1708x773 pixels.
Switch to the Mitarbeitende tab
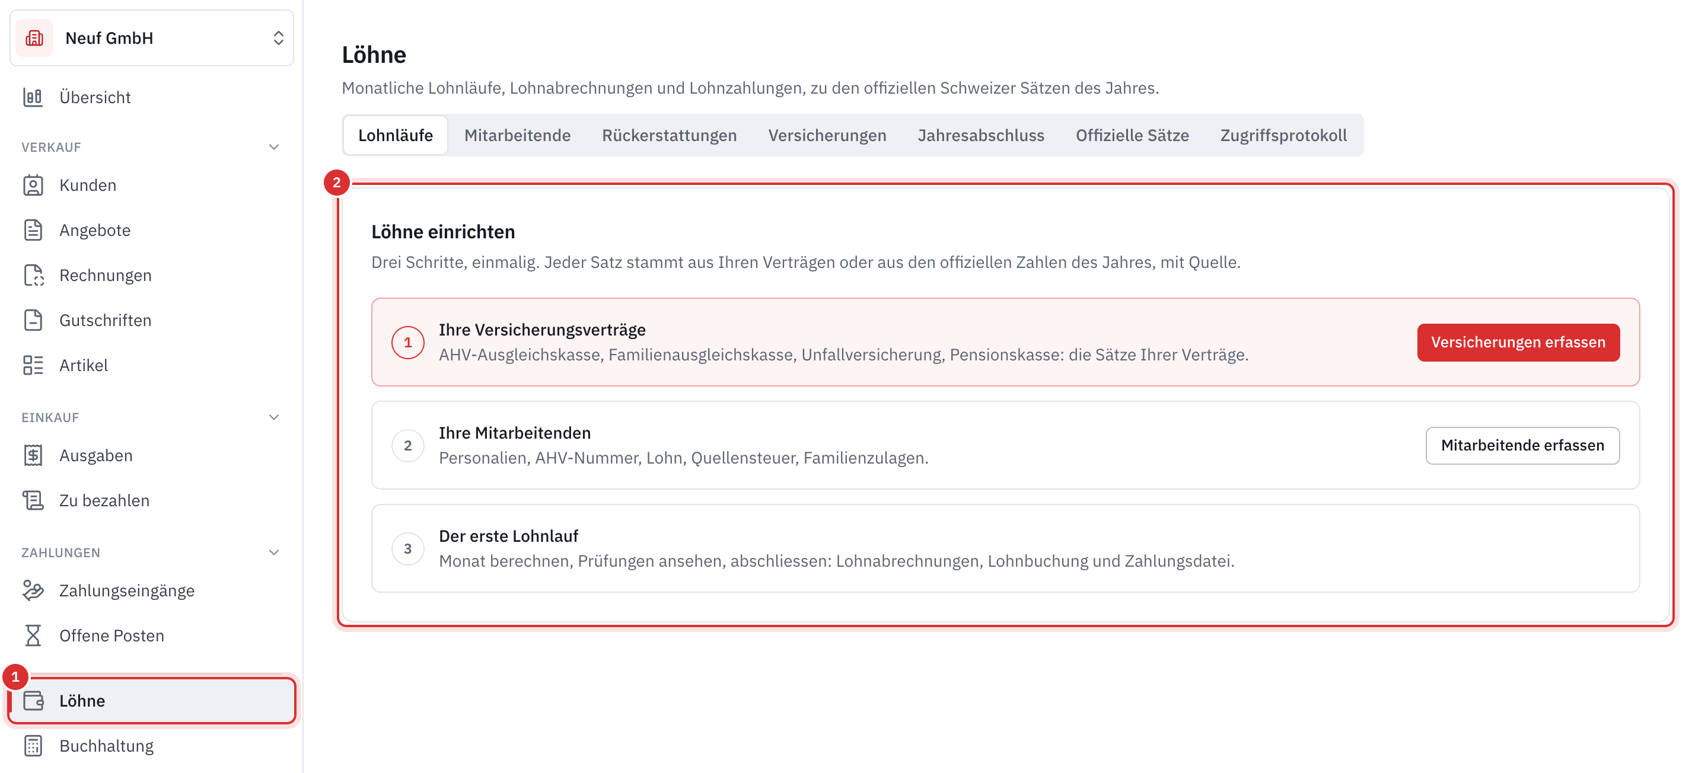coord(517,135)
